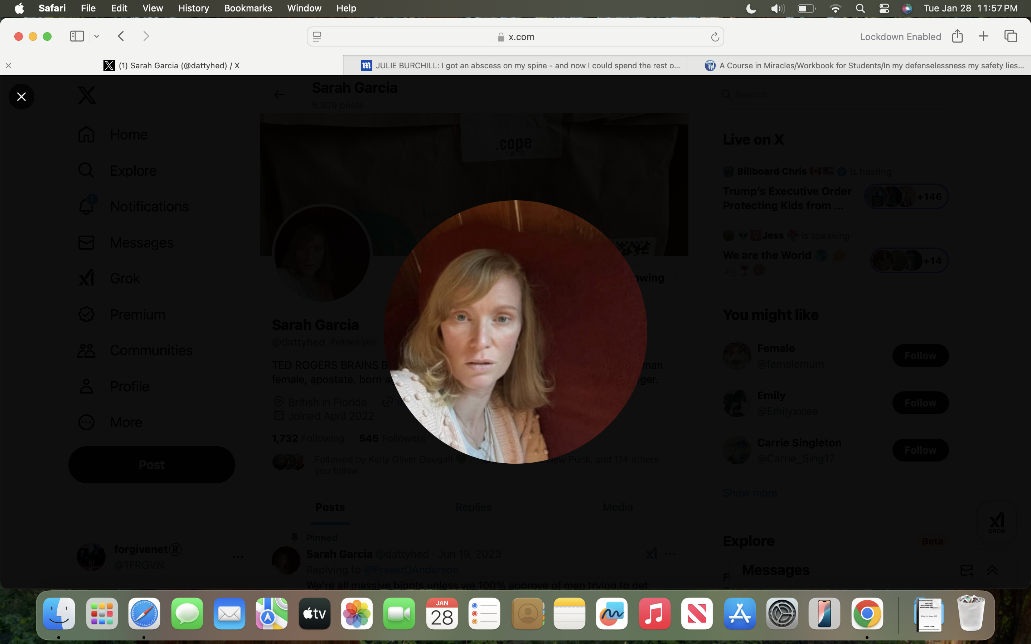Open Control Center
Viewport: 1031px width, 644px height.
[884, 9]
